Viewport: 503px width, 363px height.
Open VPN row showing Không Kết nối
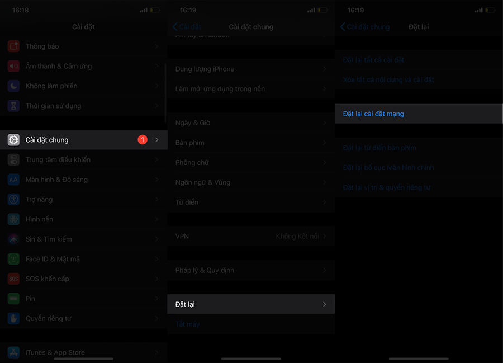(250, 237)
